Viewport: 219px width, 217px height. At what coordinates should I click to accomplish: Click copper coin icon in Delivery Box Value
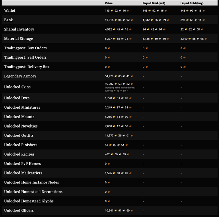pyautogui.click(x=109, y=67)
